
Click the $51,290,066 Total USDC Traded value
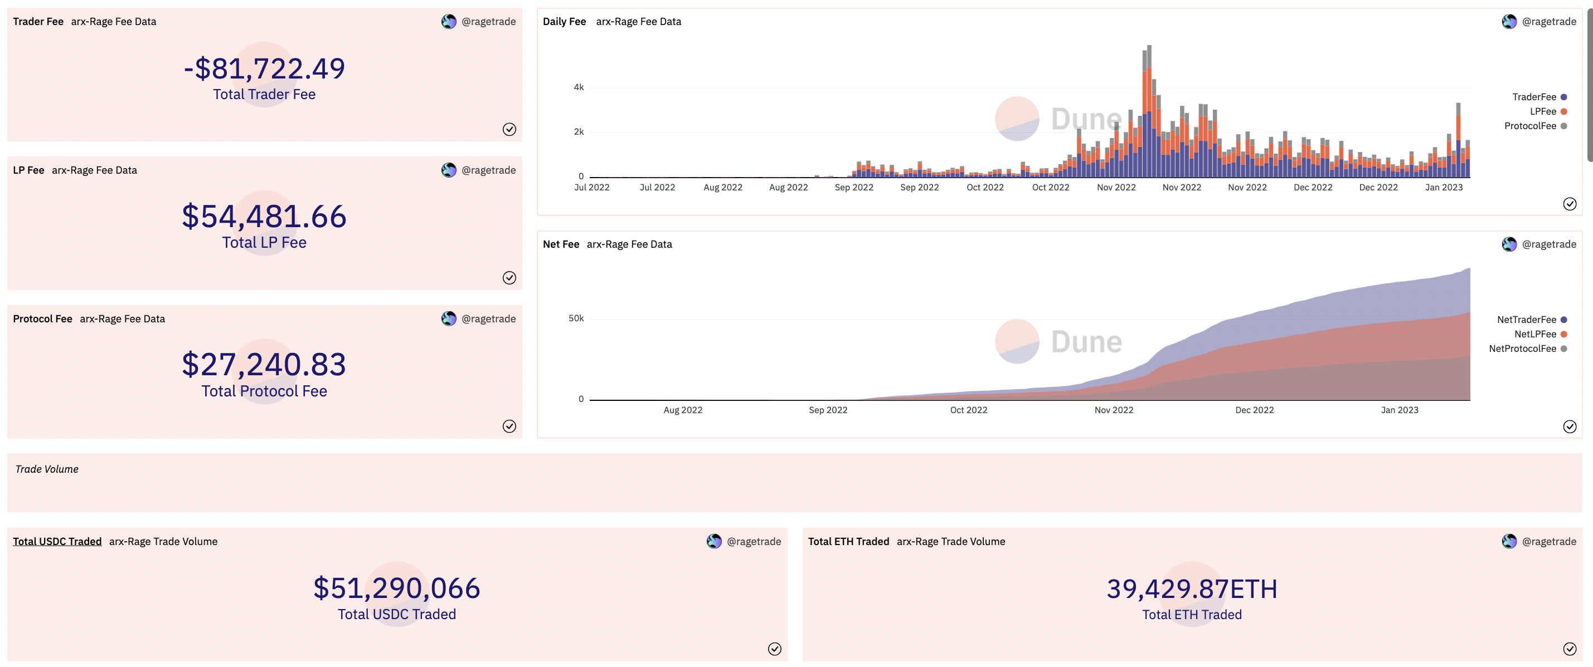click(397, 588)
